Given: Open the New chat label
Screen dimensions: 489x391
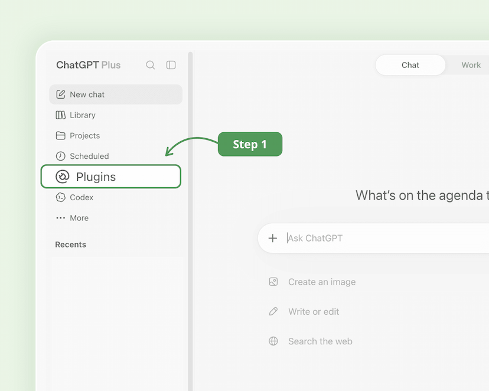Looking at the screenshot, I should 87,95.
